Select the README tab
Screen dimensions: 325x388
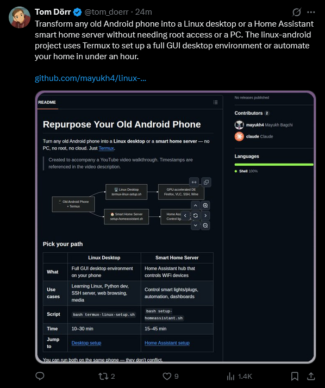click(x=47, y=102)
